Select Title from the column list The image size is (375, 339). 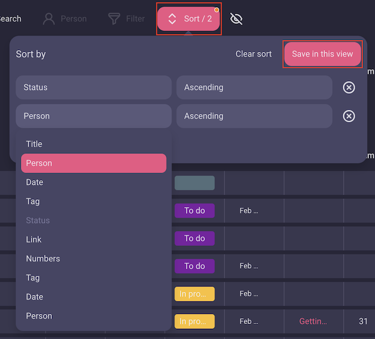[x=34, y=144]
